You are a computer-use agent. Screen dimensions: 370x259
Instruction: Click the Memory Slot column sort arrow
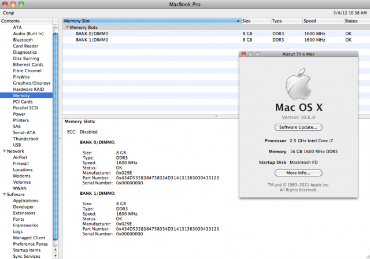click(238, 21)
